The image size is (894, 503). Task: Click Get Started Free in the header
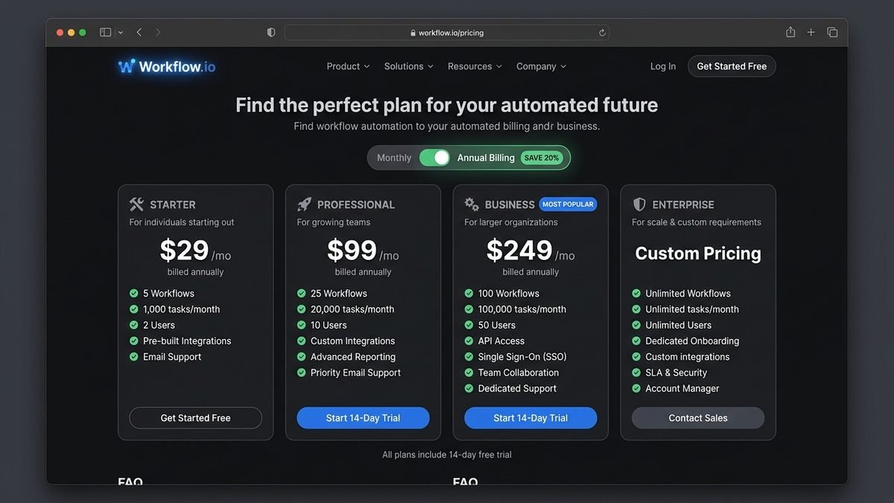coord(732,66)
